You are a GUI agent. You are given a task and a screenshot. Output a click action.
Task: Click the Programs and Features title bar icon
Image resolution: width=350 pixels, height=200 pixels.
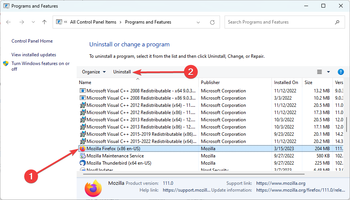pyautogui.click(x=6, y=6)
